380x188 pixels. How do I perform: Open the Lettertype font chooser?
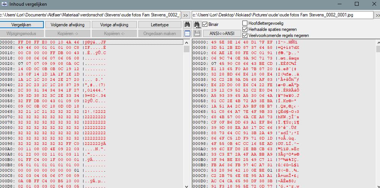click(159, 25)
